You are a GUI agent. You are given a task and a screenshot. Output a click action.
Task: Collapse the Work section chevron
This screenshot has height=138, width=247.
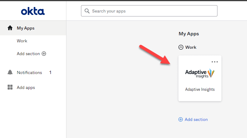(x=181, y=47)
